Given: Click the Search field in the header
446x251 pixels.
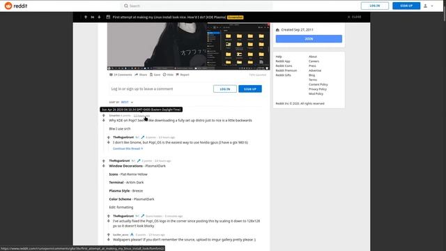Looking at the screenshot, I should [x=197, y=6].
